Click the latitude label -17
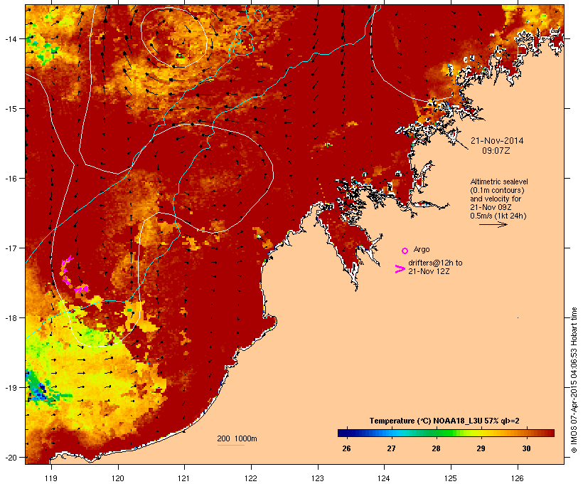583x484 pixels. tap(11, 248)
